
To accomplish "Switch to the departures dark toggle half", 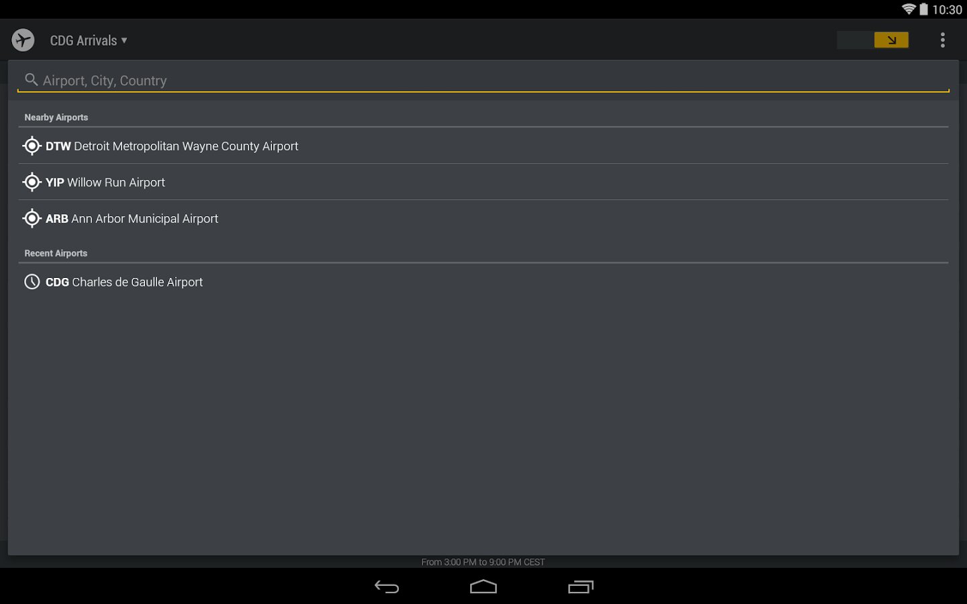I will (x=856, y=40).
